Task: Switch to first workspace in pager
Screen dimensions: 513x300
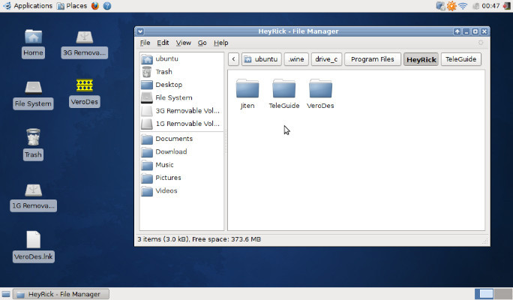Action: tap(484, 294)
